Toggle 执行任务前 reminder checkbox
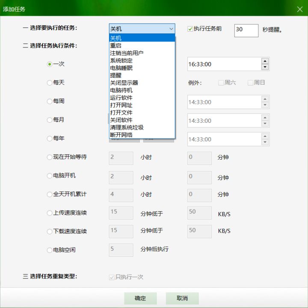The image size is (308, 308). click(190, 29)
